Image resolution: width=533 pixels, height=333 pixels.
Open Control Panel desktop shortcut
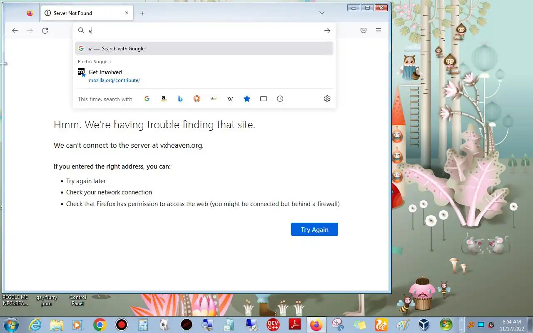[x=78, y=300]
